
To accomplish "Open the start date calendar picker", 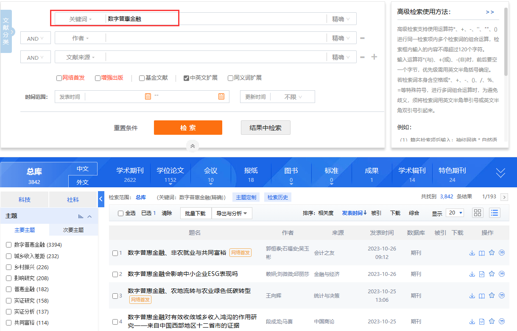I will (x=148, y=97).
